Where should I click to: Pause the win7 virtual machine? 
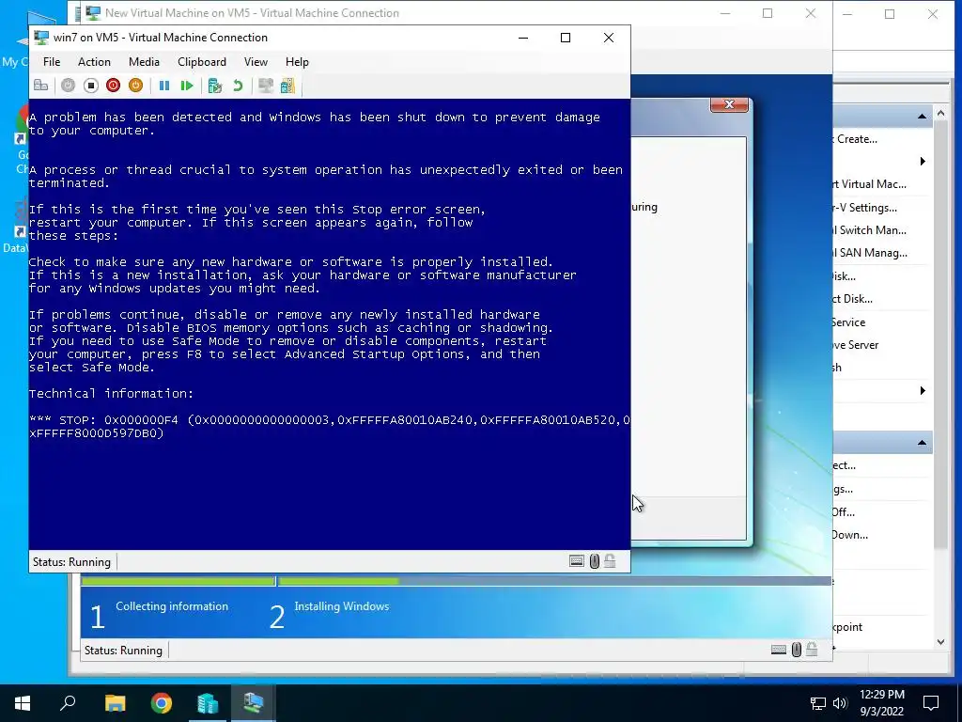[164, 86]
